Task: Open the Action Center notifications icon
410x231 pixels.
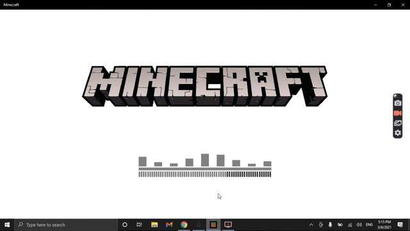Action: 400,225
